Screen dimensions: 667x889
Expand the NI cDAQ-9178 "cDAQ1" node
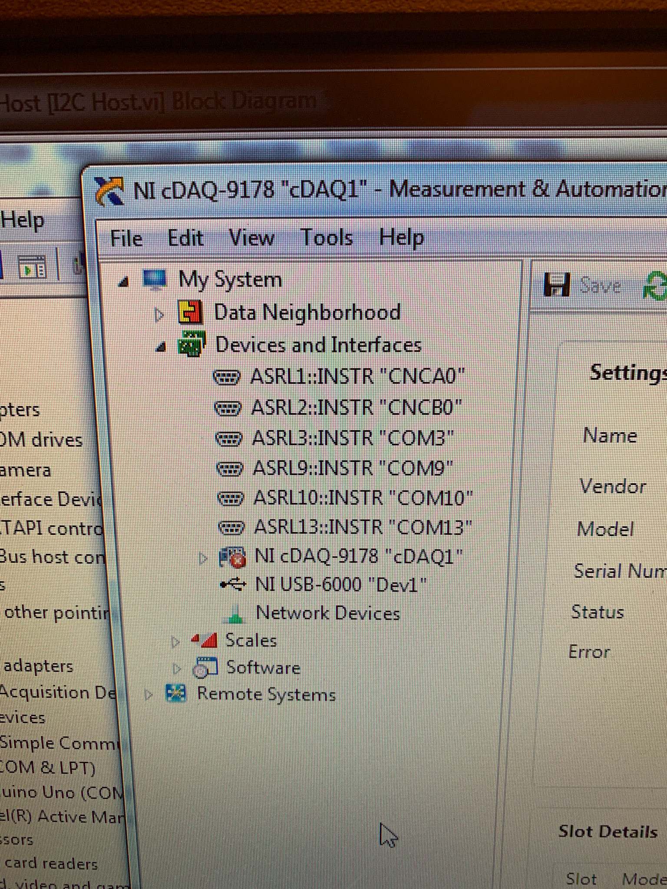pos(203,558)
